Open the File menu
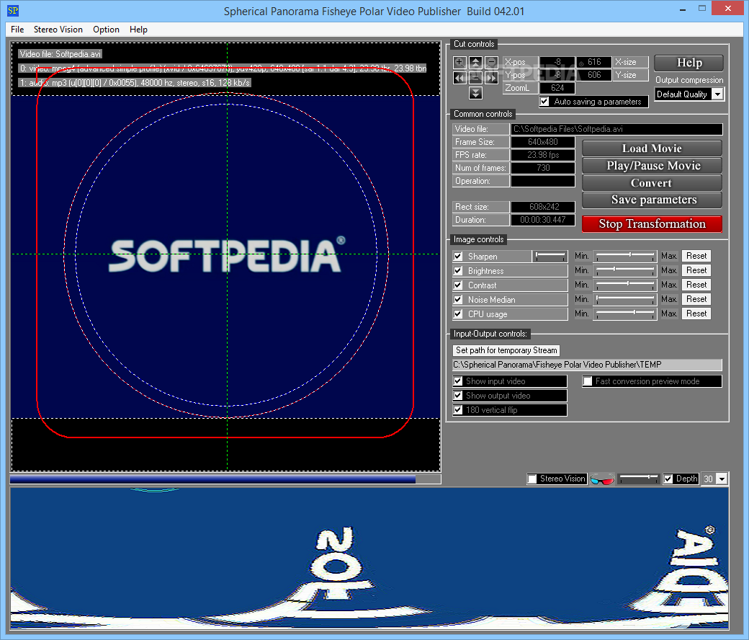 17,29
